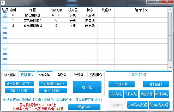Open the app操作 tab
This screenshot has height=112, width=174.
tap(44, 75)
